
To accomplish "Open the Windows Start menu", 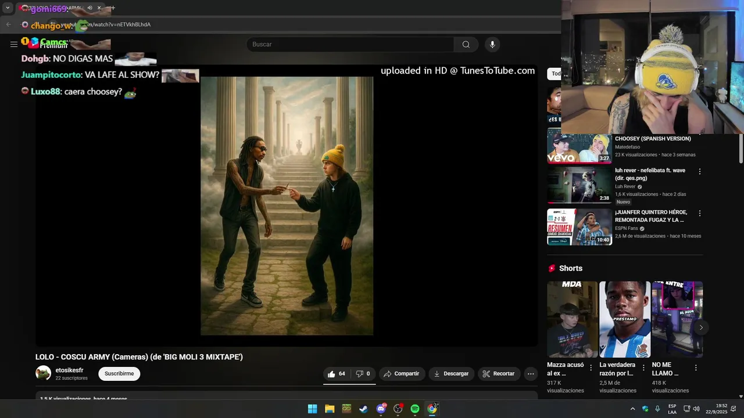I will [312, 409].
